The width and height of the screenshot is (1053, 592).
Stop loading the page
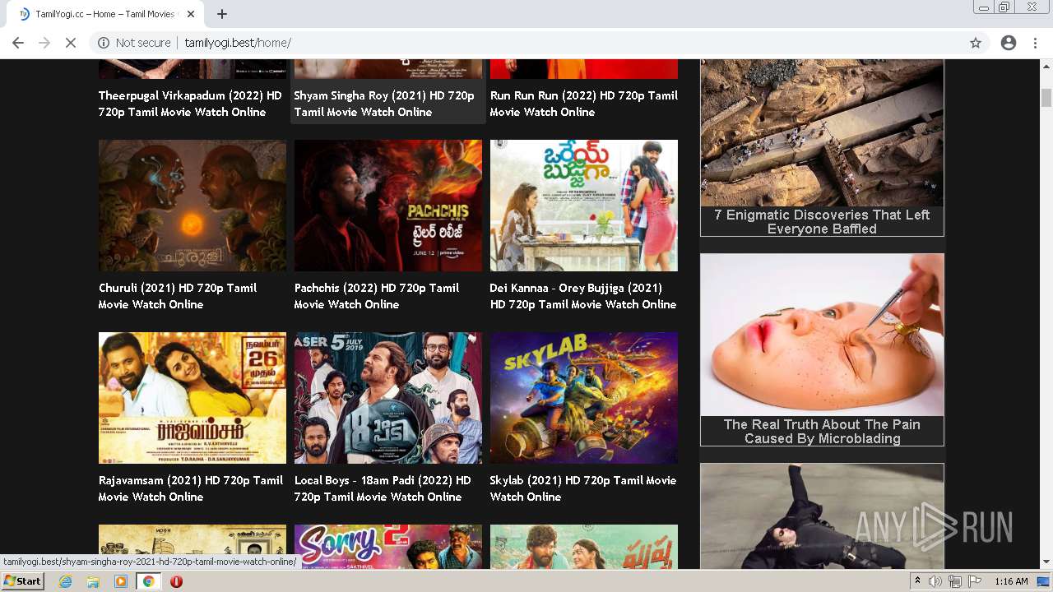[x=71, y=43]
